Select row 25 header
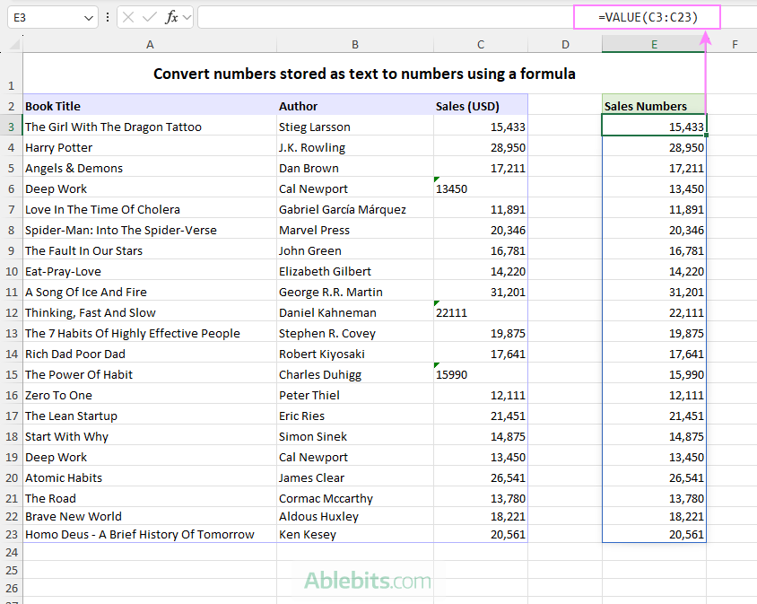Viewport: 757px width, 604px height. click(11, 570)
